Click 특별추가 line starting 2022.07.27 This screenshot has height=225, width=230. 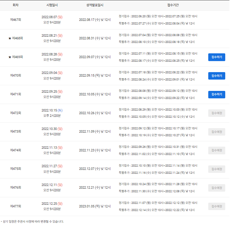pyautogui.click(x=157, y=24)
